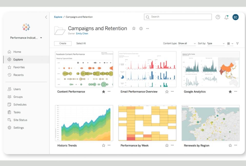246x166 pixels.
Task: Open Site Status from the sidebar
Action: pyautogui.click(x=20, y=120)
